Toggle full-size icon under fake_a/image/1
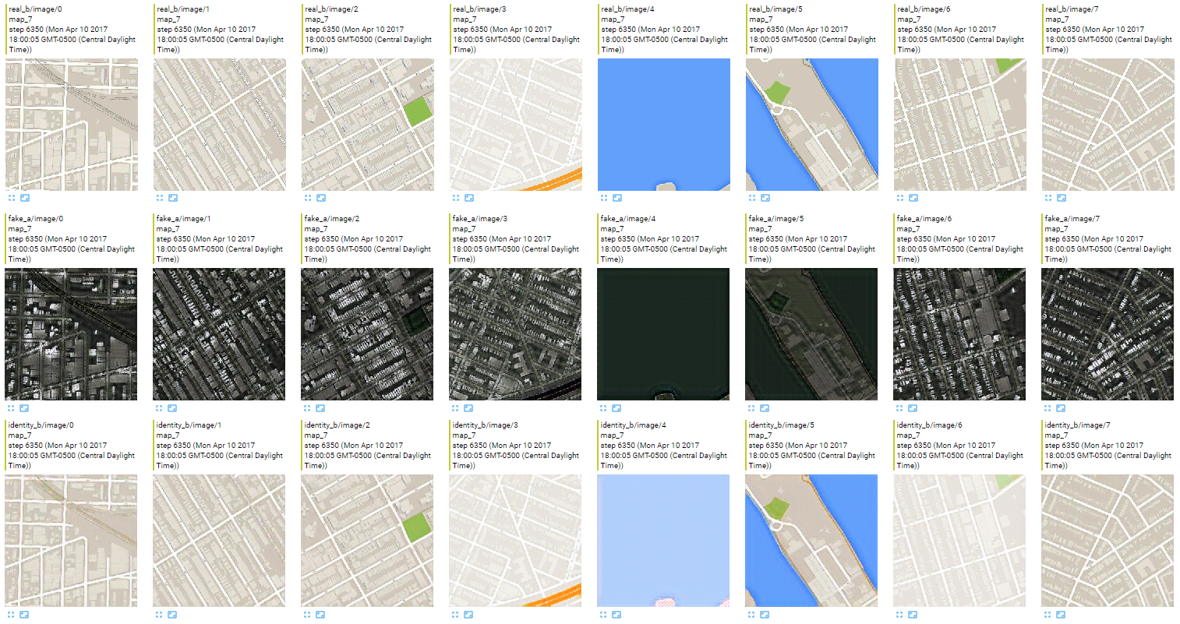Screen dimensions: 1180x624 (159, 408)
